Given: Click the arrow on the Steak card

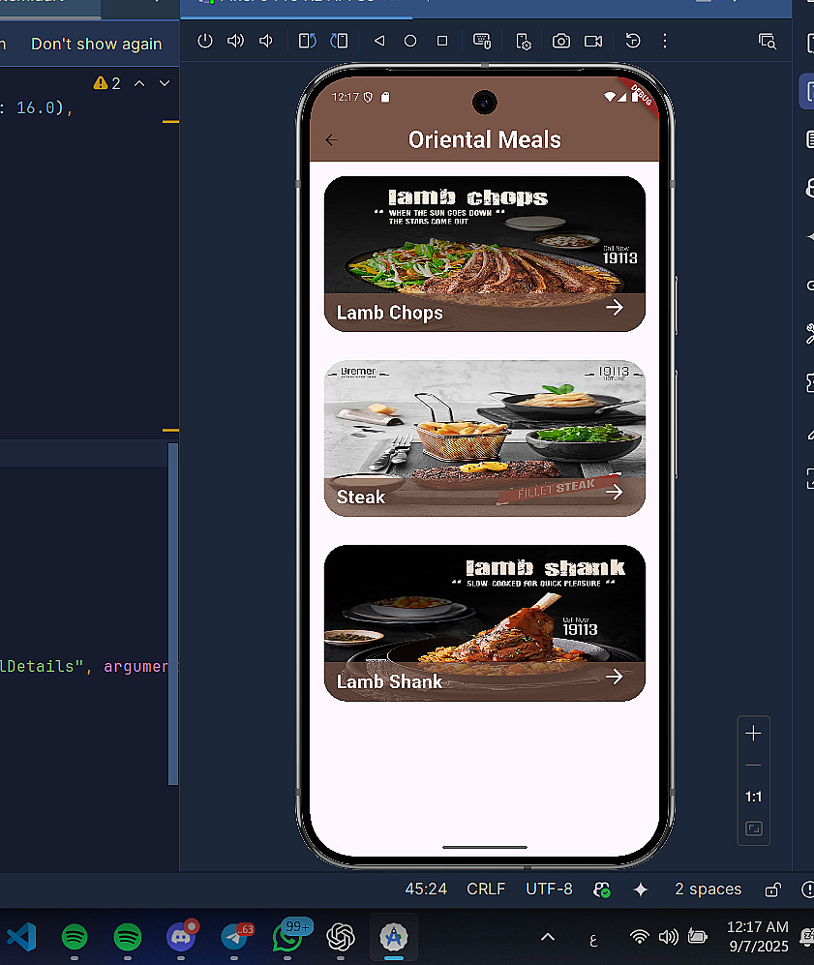Looking at the screenshot, I should pos(614,492).
